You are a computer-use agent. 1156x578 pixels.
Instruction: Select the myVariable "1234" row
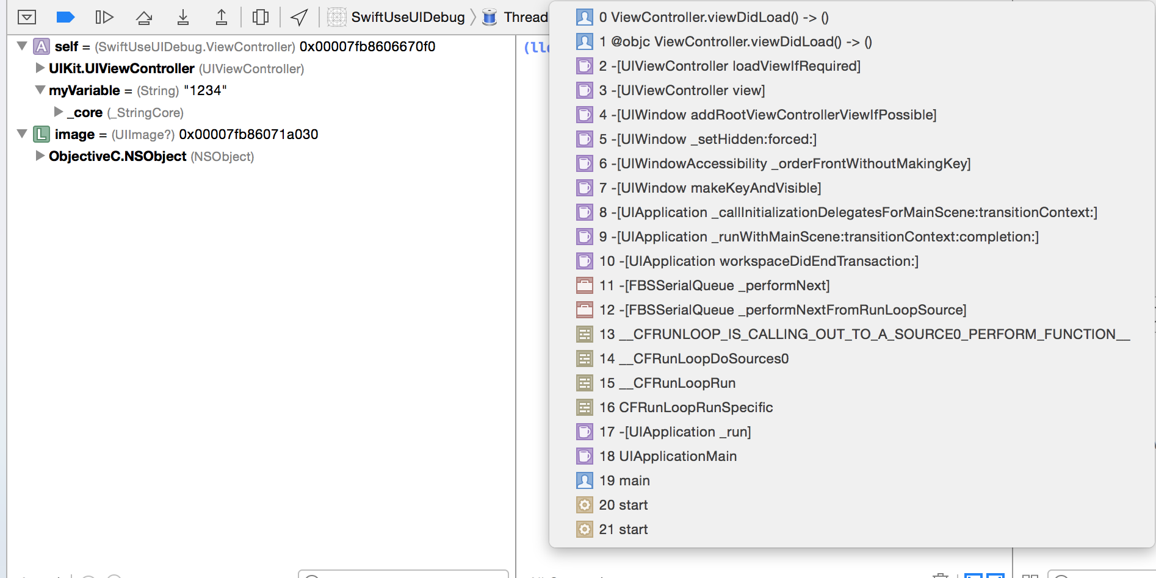(x=261, y=90)
